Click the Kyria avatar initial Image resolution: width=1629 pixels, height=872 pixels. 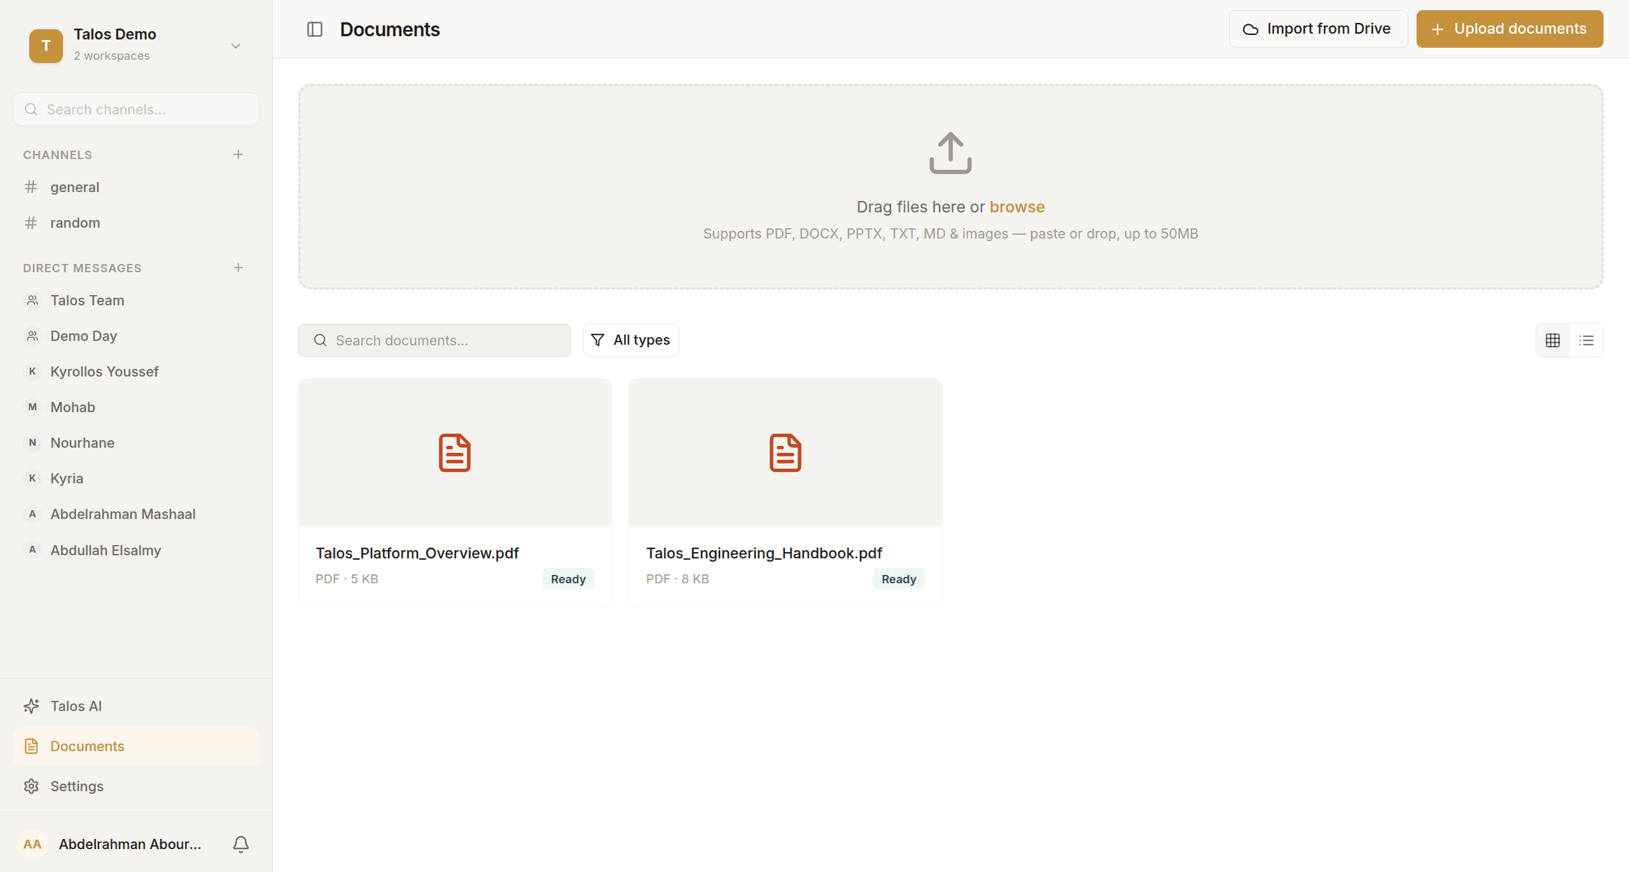[32, 478]
